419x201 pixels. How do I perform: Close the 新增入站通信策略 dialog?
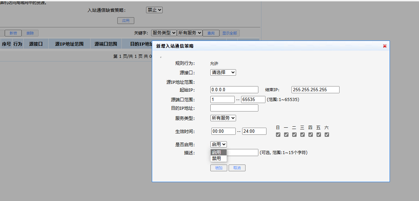[x=385, y=46]
